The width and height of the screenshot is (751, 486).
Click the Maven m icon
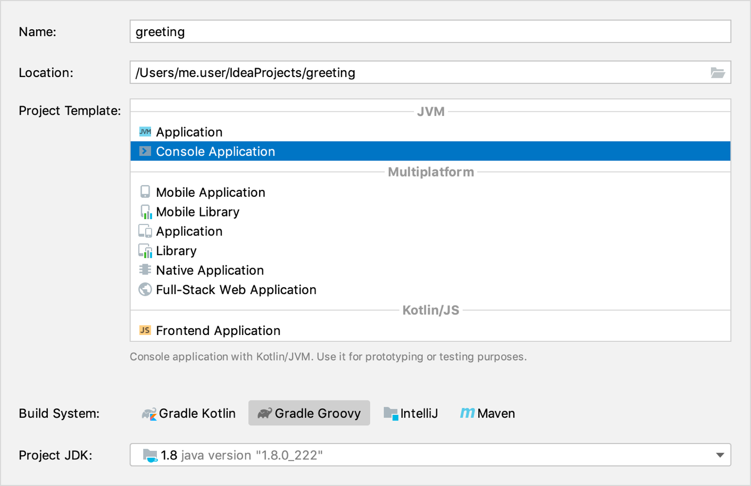pyautogui.click(x=468, y=413)
